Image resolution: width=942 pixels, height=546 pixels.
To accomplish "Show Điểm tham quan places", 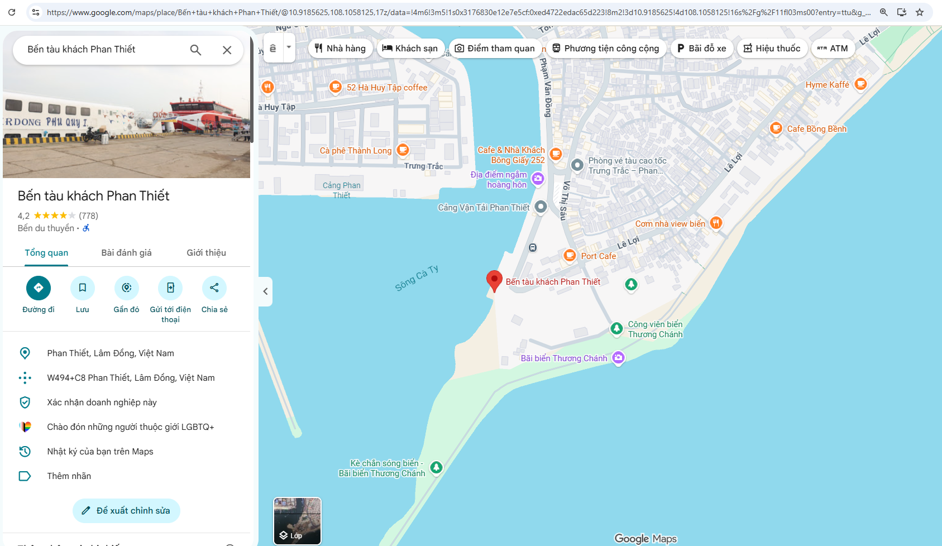I will [x=495, y=49].
